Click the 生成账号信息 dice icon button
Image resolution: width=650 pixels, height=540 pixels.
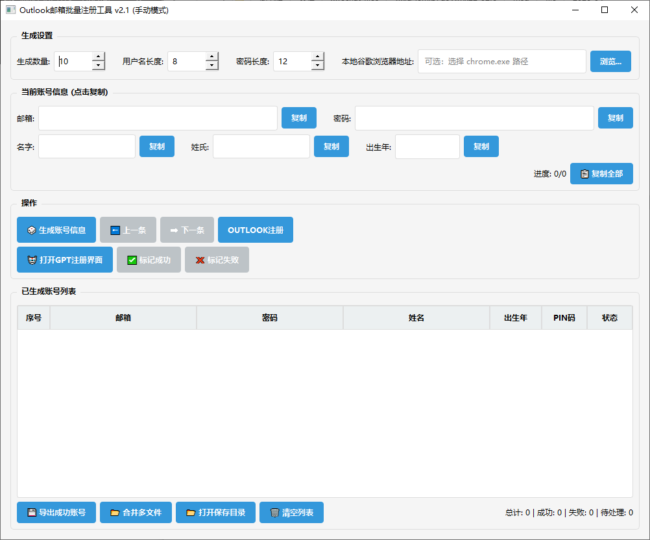(56, 230)
